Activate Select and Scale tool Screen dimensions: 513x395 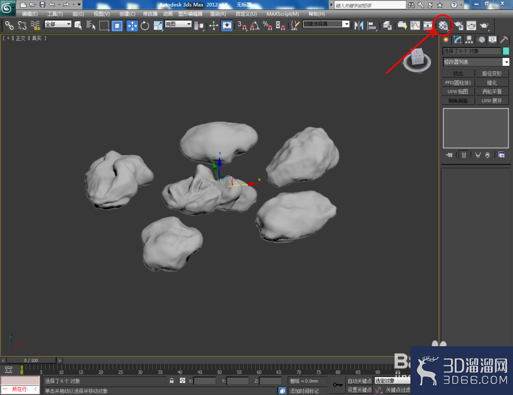158,25
